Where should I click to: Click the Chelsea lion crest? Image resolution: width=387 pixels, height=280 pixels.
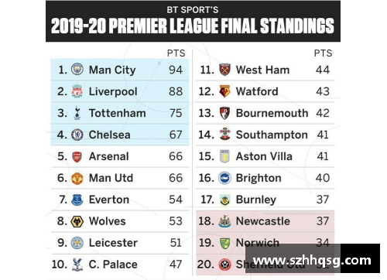[x=77, y=135]
